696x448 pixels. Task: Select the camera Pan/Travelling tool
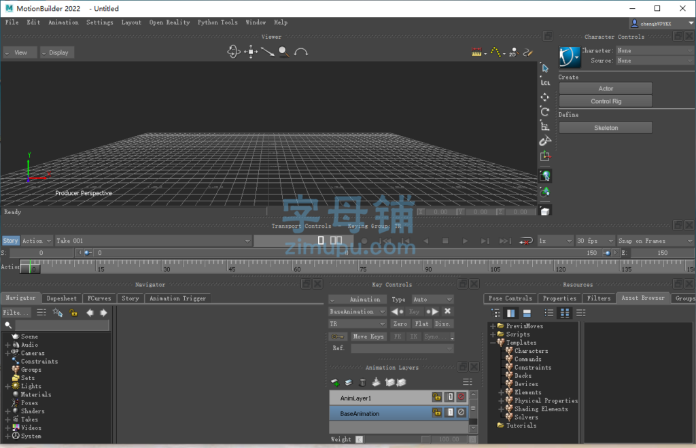[251, 52]
